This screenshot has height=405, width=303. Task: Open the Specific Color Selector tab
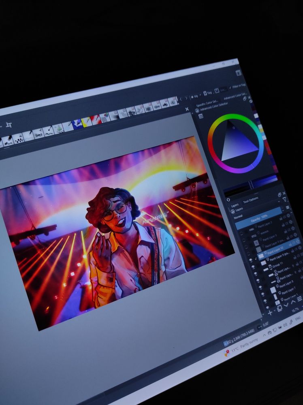click(x=207, y=104)
